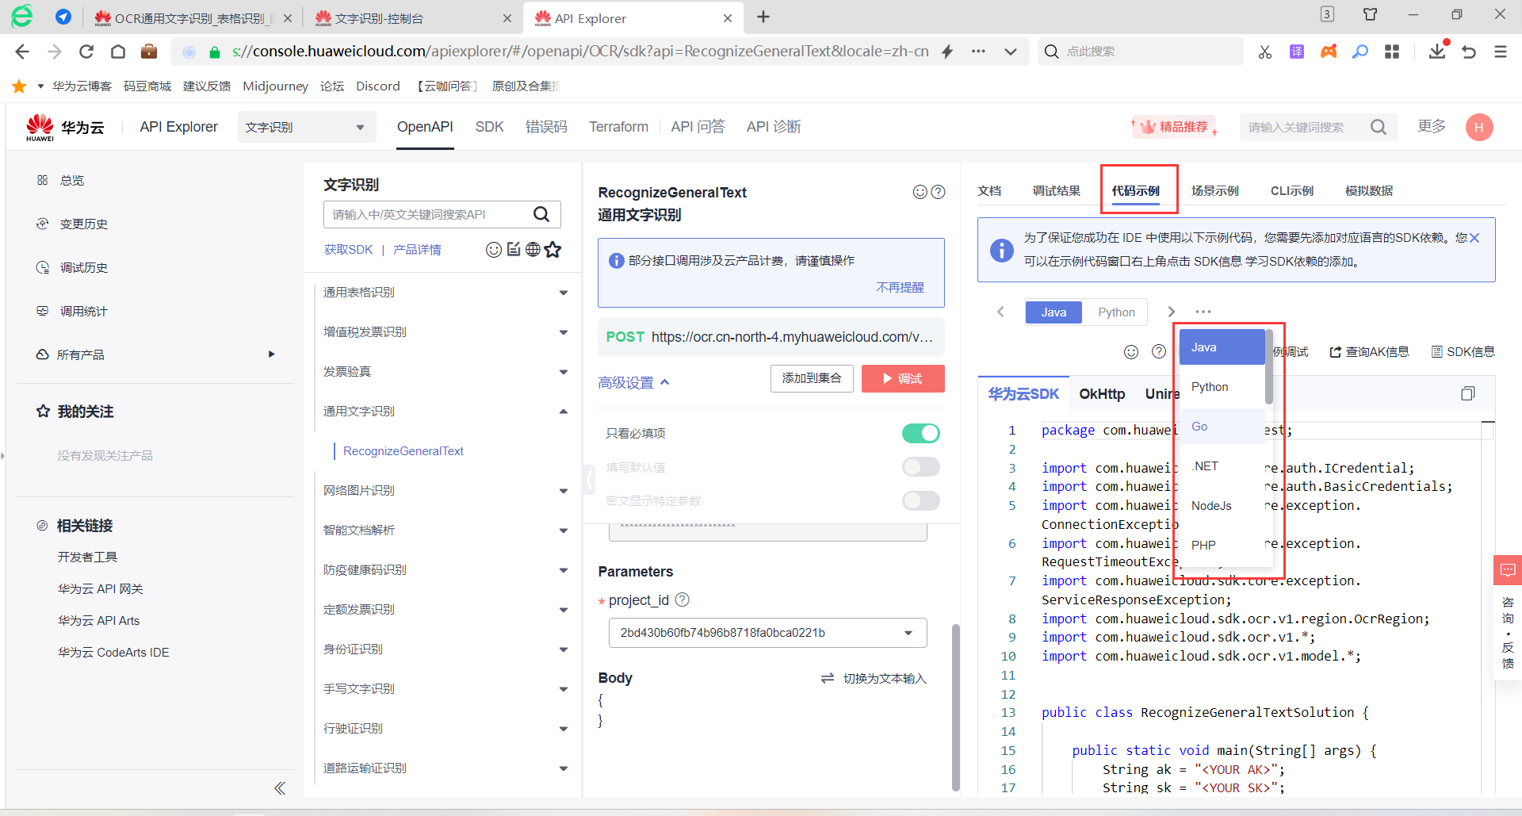Open 调试历史 in the sidebar
Image resolution: width=1522 pixels, height=816 pixels.
click(84, 267)
